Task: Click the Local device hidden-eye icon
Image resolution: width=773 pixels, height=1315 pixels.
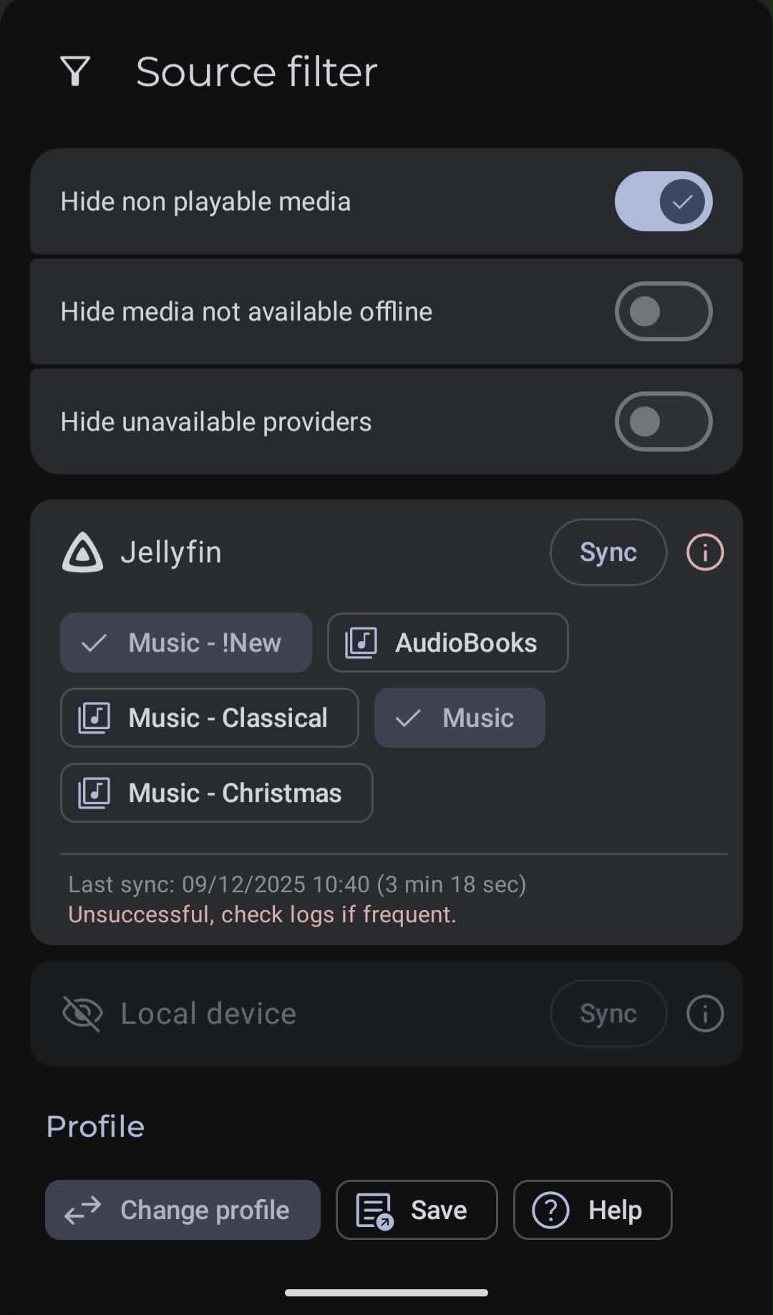Action: tap(82, 1014)
